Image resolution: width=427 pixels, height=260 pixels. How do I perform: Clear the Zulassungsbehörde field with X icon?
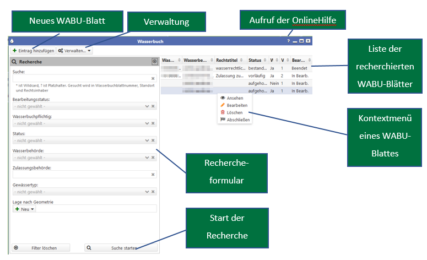coord(153,175)
